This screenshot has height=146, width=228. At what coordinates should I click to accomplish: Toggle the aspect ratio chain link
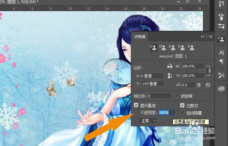point(209,71)
